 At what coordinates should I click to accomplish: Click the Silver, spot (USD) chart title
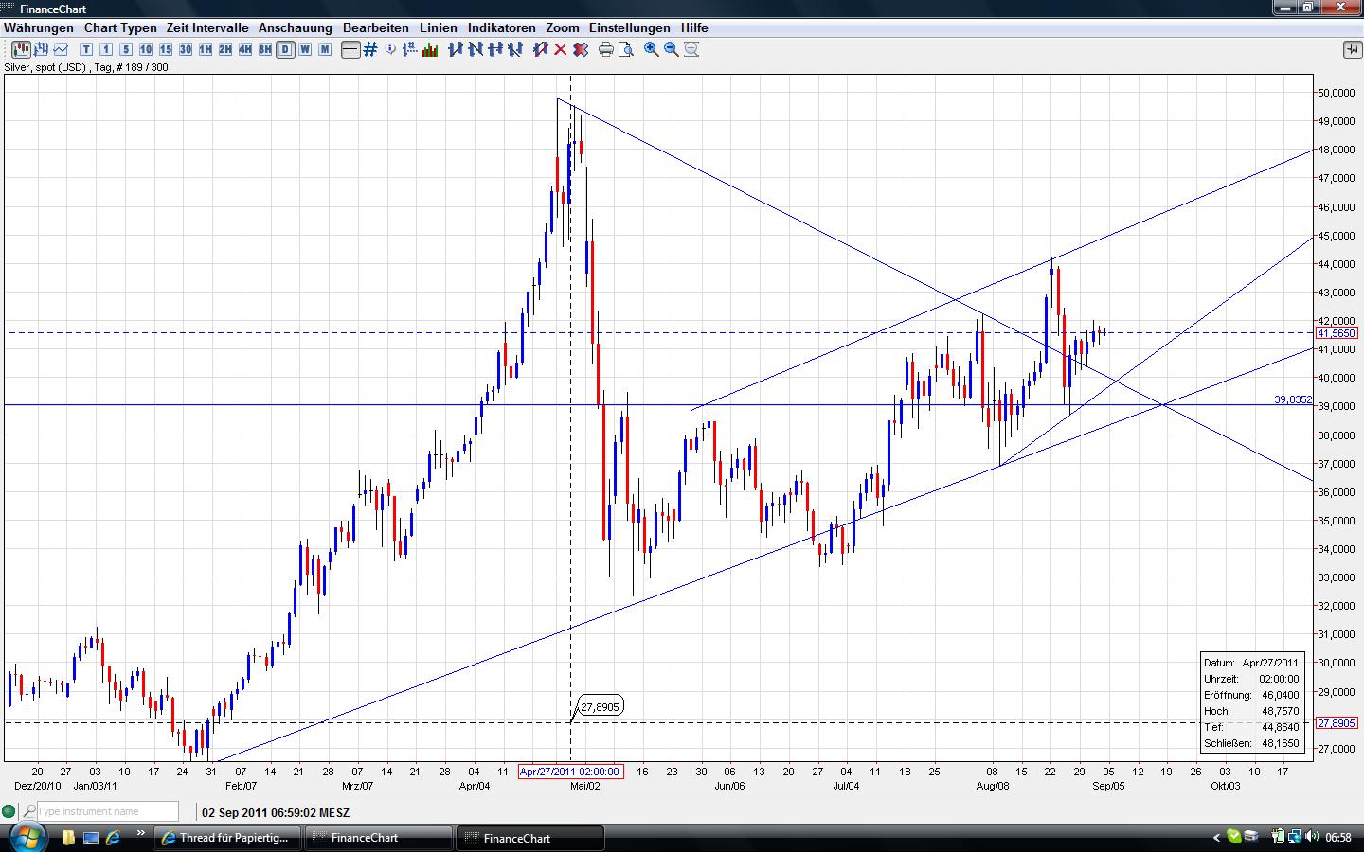[x=46, y=67]
